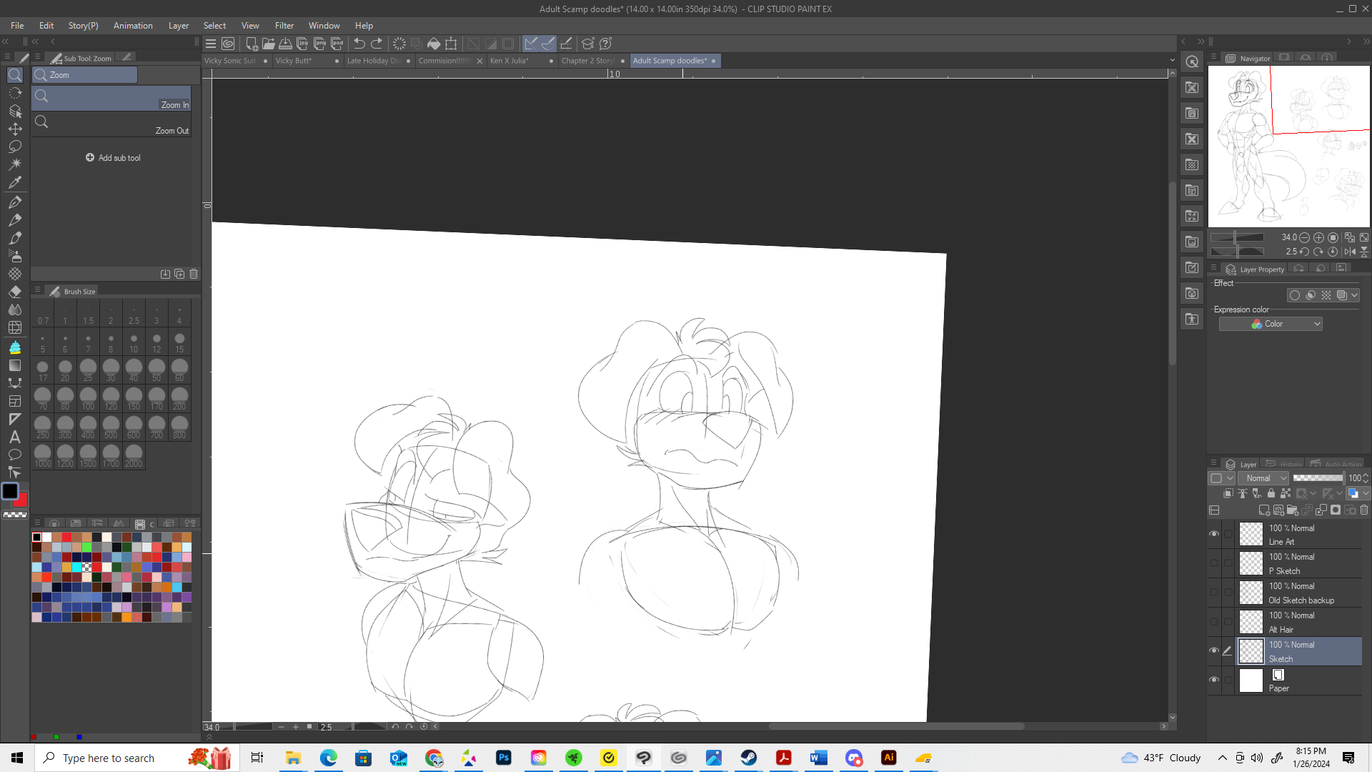Pick the Eyedropper tool
The width and height of the screenshot is (1372, 772).
click(15, 182)
